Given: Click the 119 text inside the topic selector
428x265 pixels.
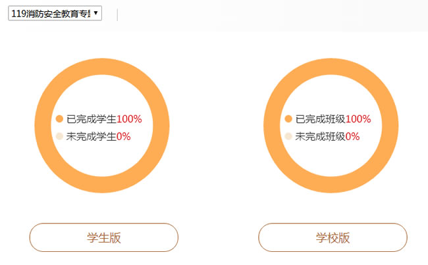Looking at the screenshot, I should click(18, 13).
